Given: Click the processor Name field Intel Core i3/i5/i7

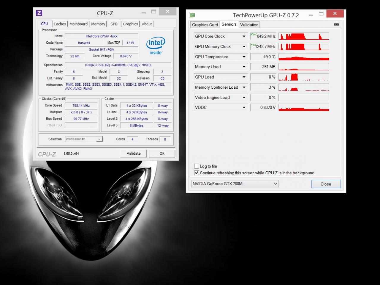Looking at the screenshot, I should tap(102, 36).
